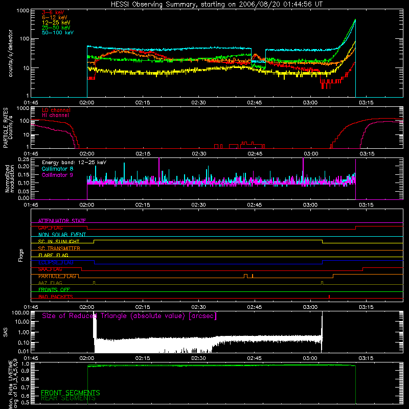Select the red 3-6 keV legend label
This screenshot has width=409, height=409.
tap(53, 12)
